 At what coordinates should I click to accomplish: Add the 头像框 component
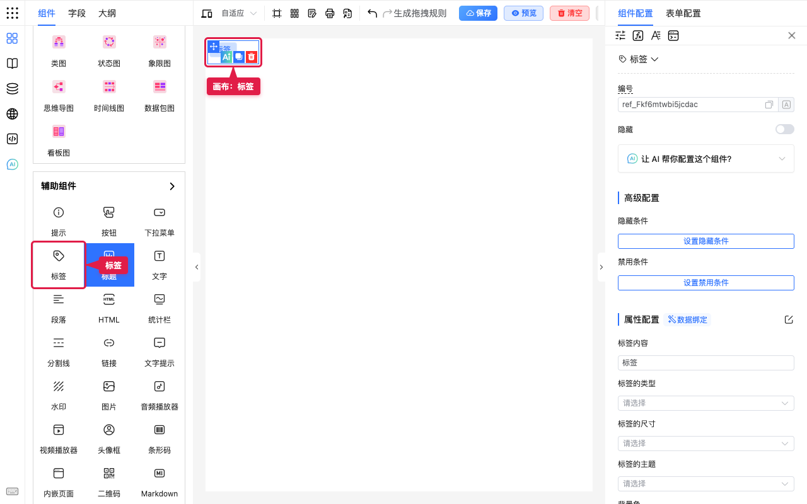click(109, 438)
